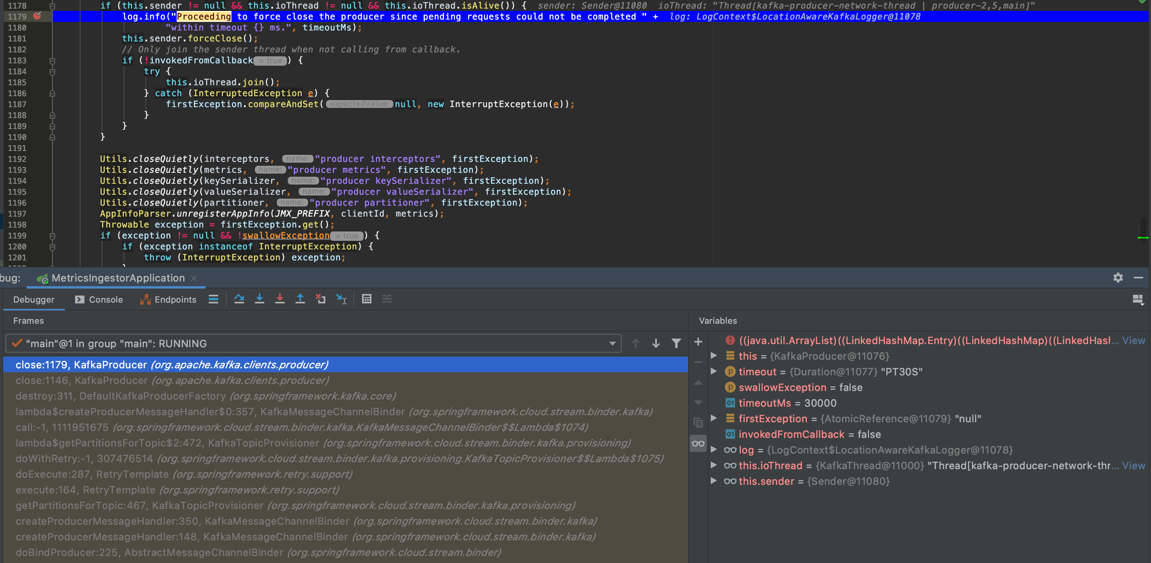Switch to the Console tab
Screen dimensions: 1151x563
pyautogui.click(x=99, y=299)
